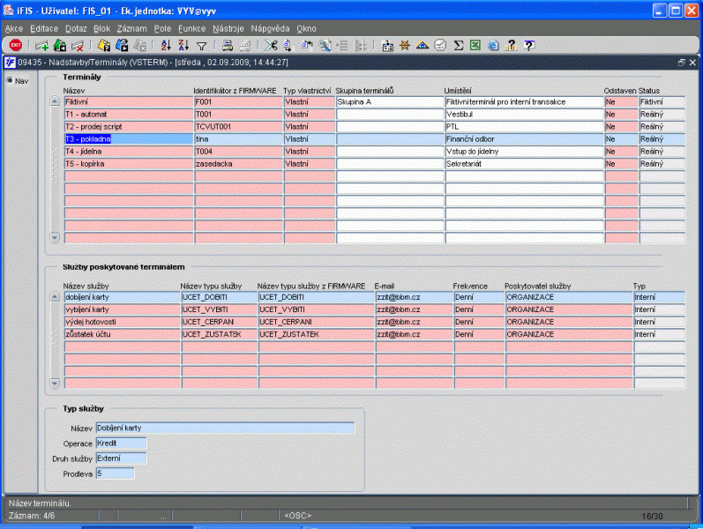The width and height of the screenshot is (703, 529).
Task: Click the Sigma sum icon
Action: pyautogui.click(x=459, y=45)
